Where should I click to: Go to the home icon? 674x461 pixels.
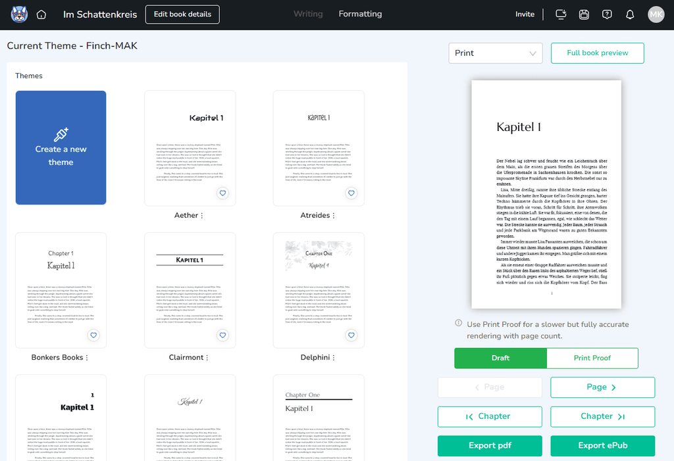(x=41, y=14)
